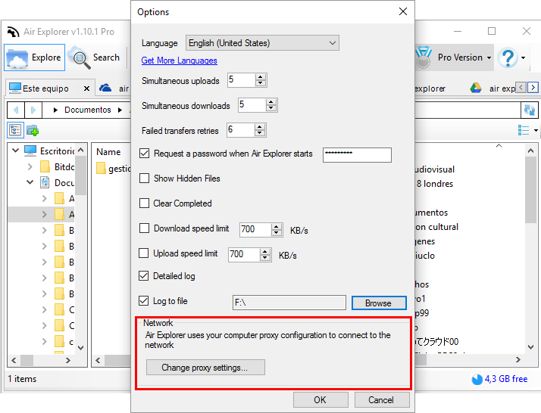Image resolution: width=541 pixels, height=413 pixels.
Task: Open Get More Languages link
Action: [179, 61]
